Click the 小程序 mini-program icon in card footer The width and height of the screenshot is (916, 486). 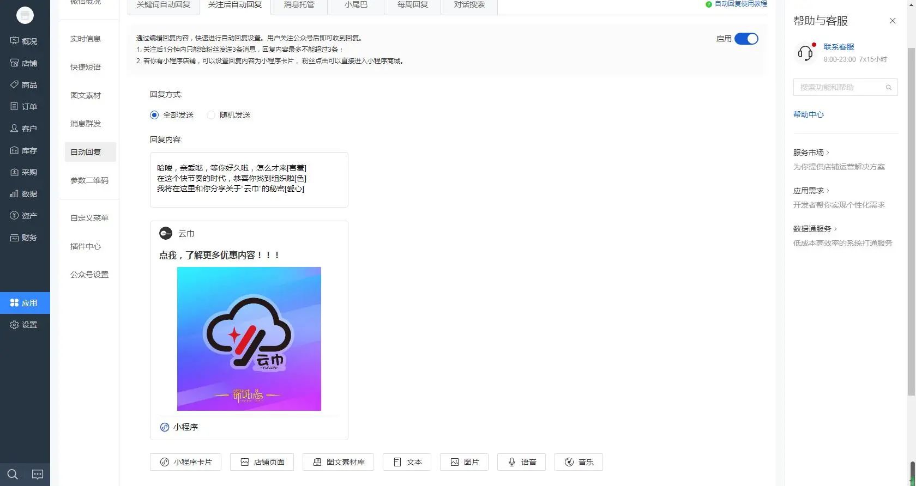coord(165,427)
